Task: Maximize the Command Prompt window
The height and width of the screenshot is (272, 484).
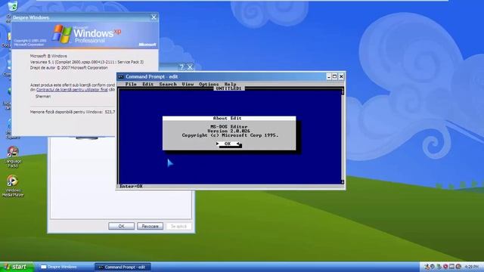Action: pos(335,76)
